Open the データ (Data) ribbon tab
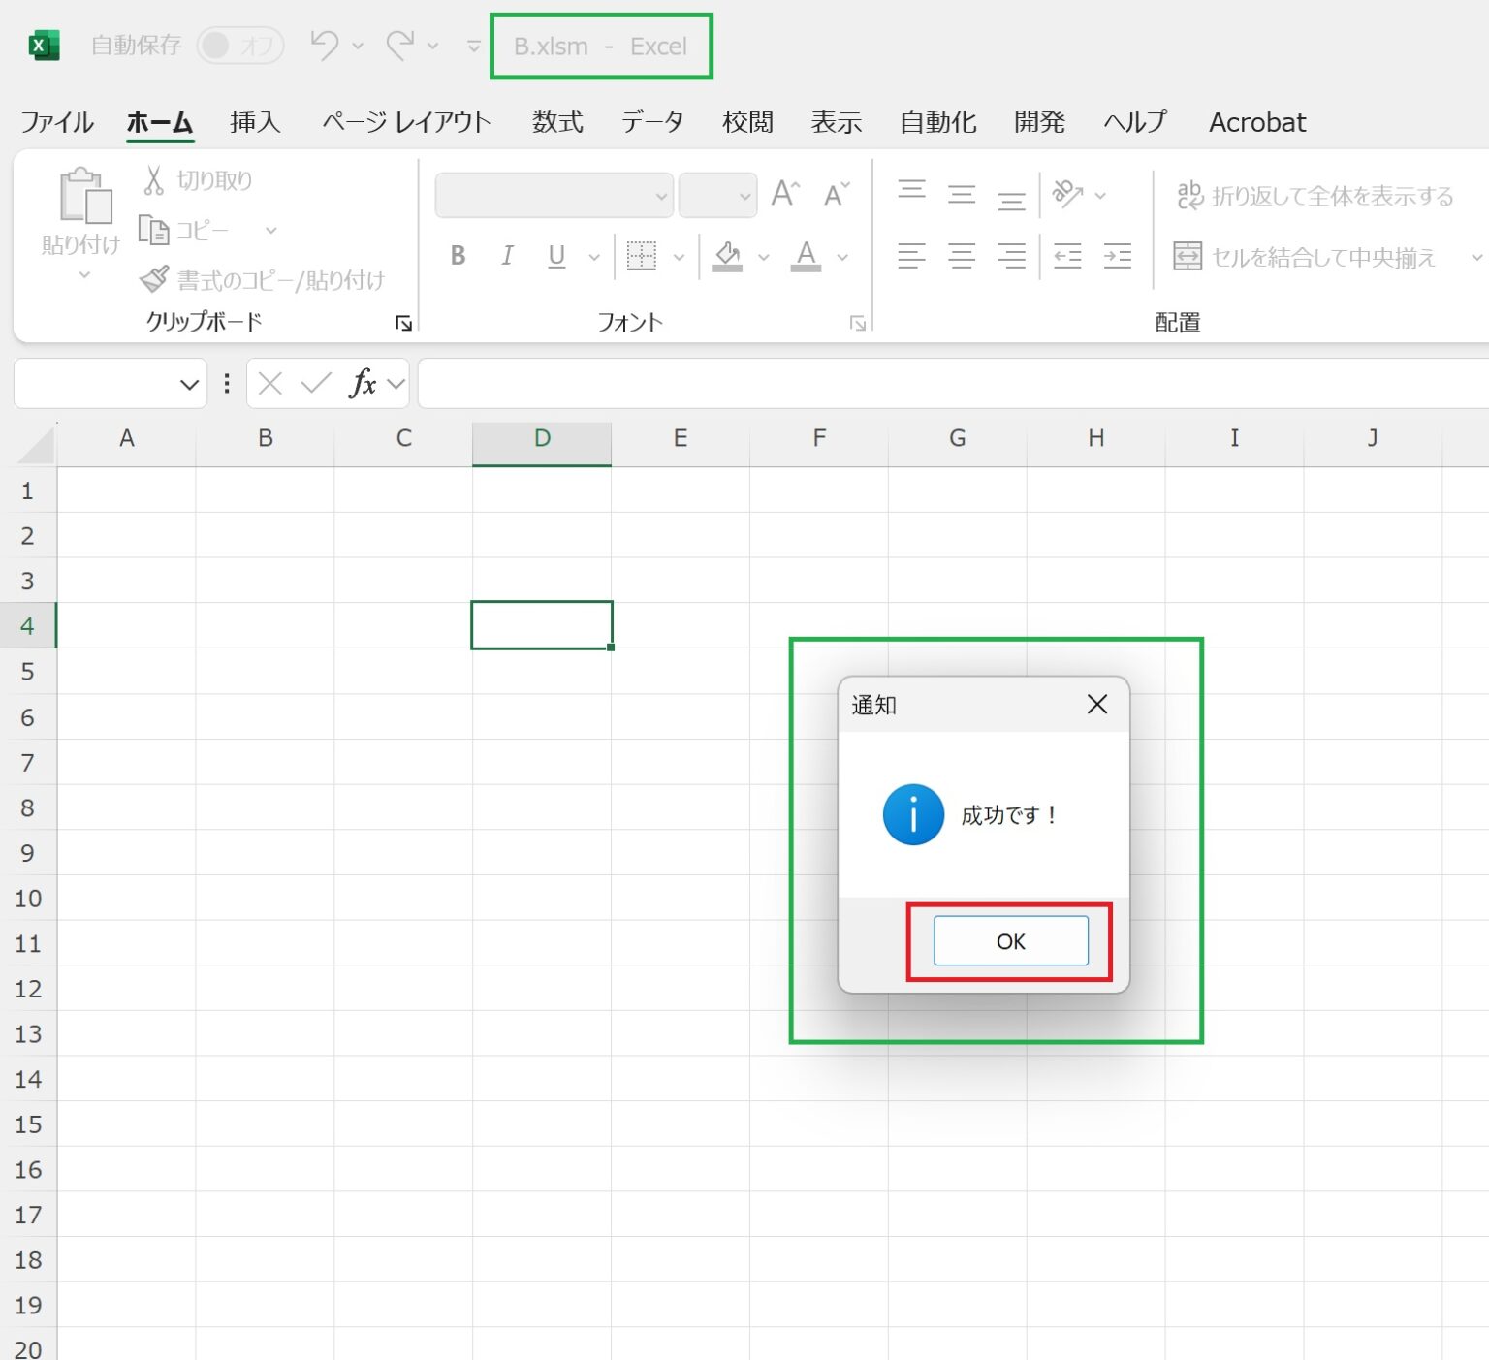1489x1360 pixels. coord(651,122)
